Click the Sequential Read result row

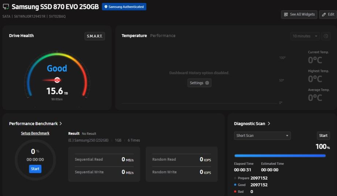tap(104, 160)
